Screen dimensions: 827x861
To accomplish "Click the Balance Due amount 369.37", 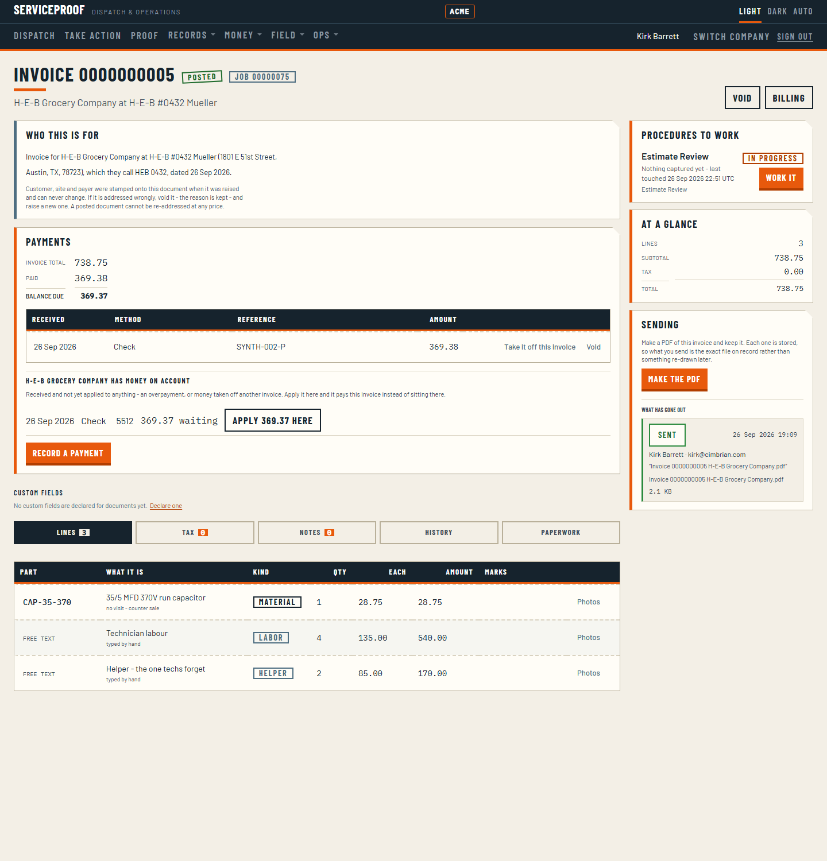I will click(94, 296).
